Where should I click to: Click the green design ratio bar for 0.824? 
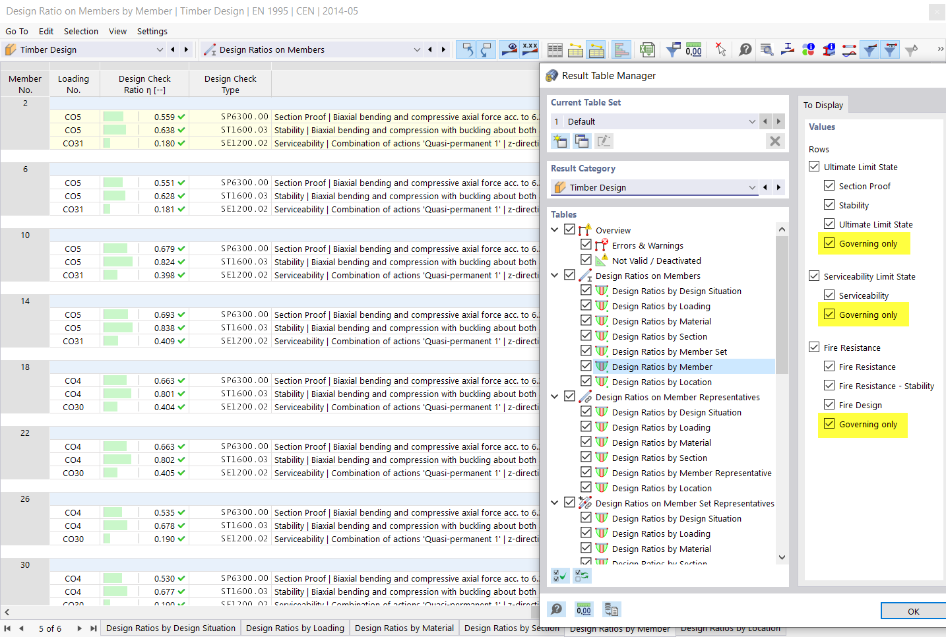pos(118,262)
